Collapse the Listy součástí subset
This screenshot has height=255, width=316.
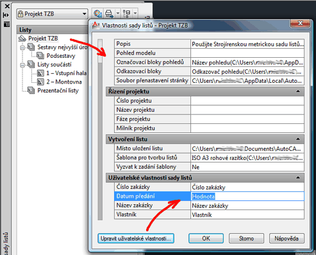point(22,65)
